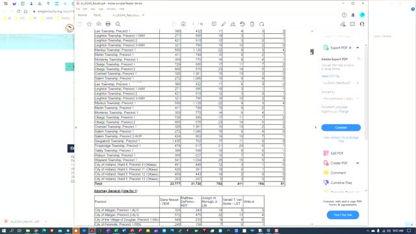Click the browser home button

[x=25, y=12]
